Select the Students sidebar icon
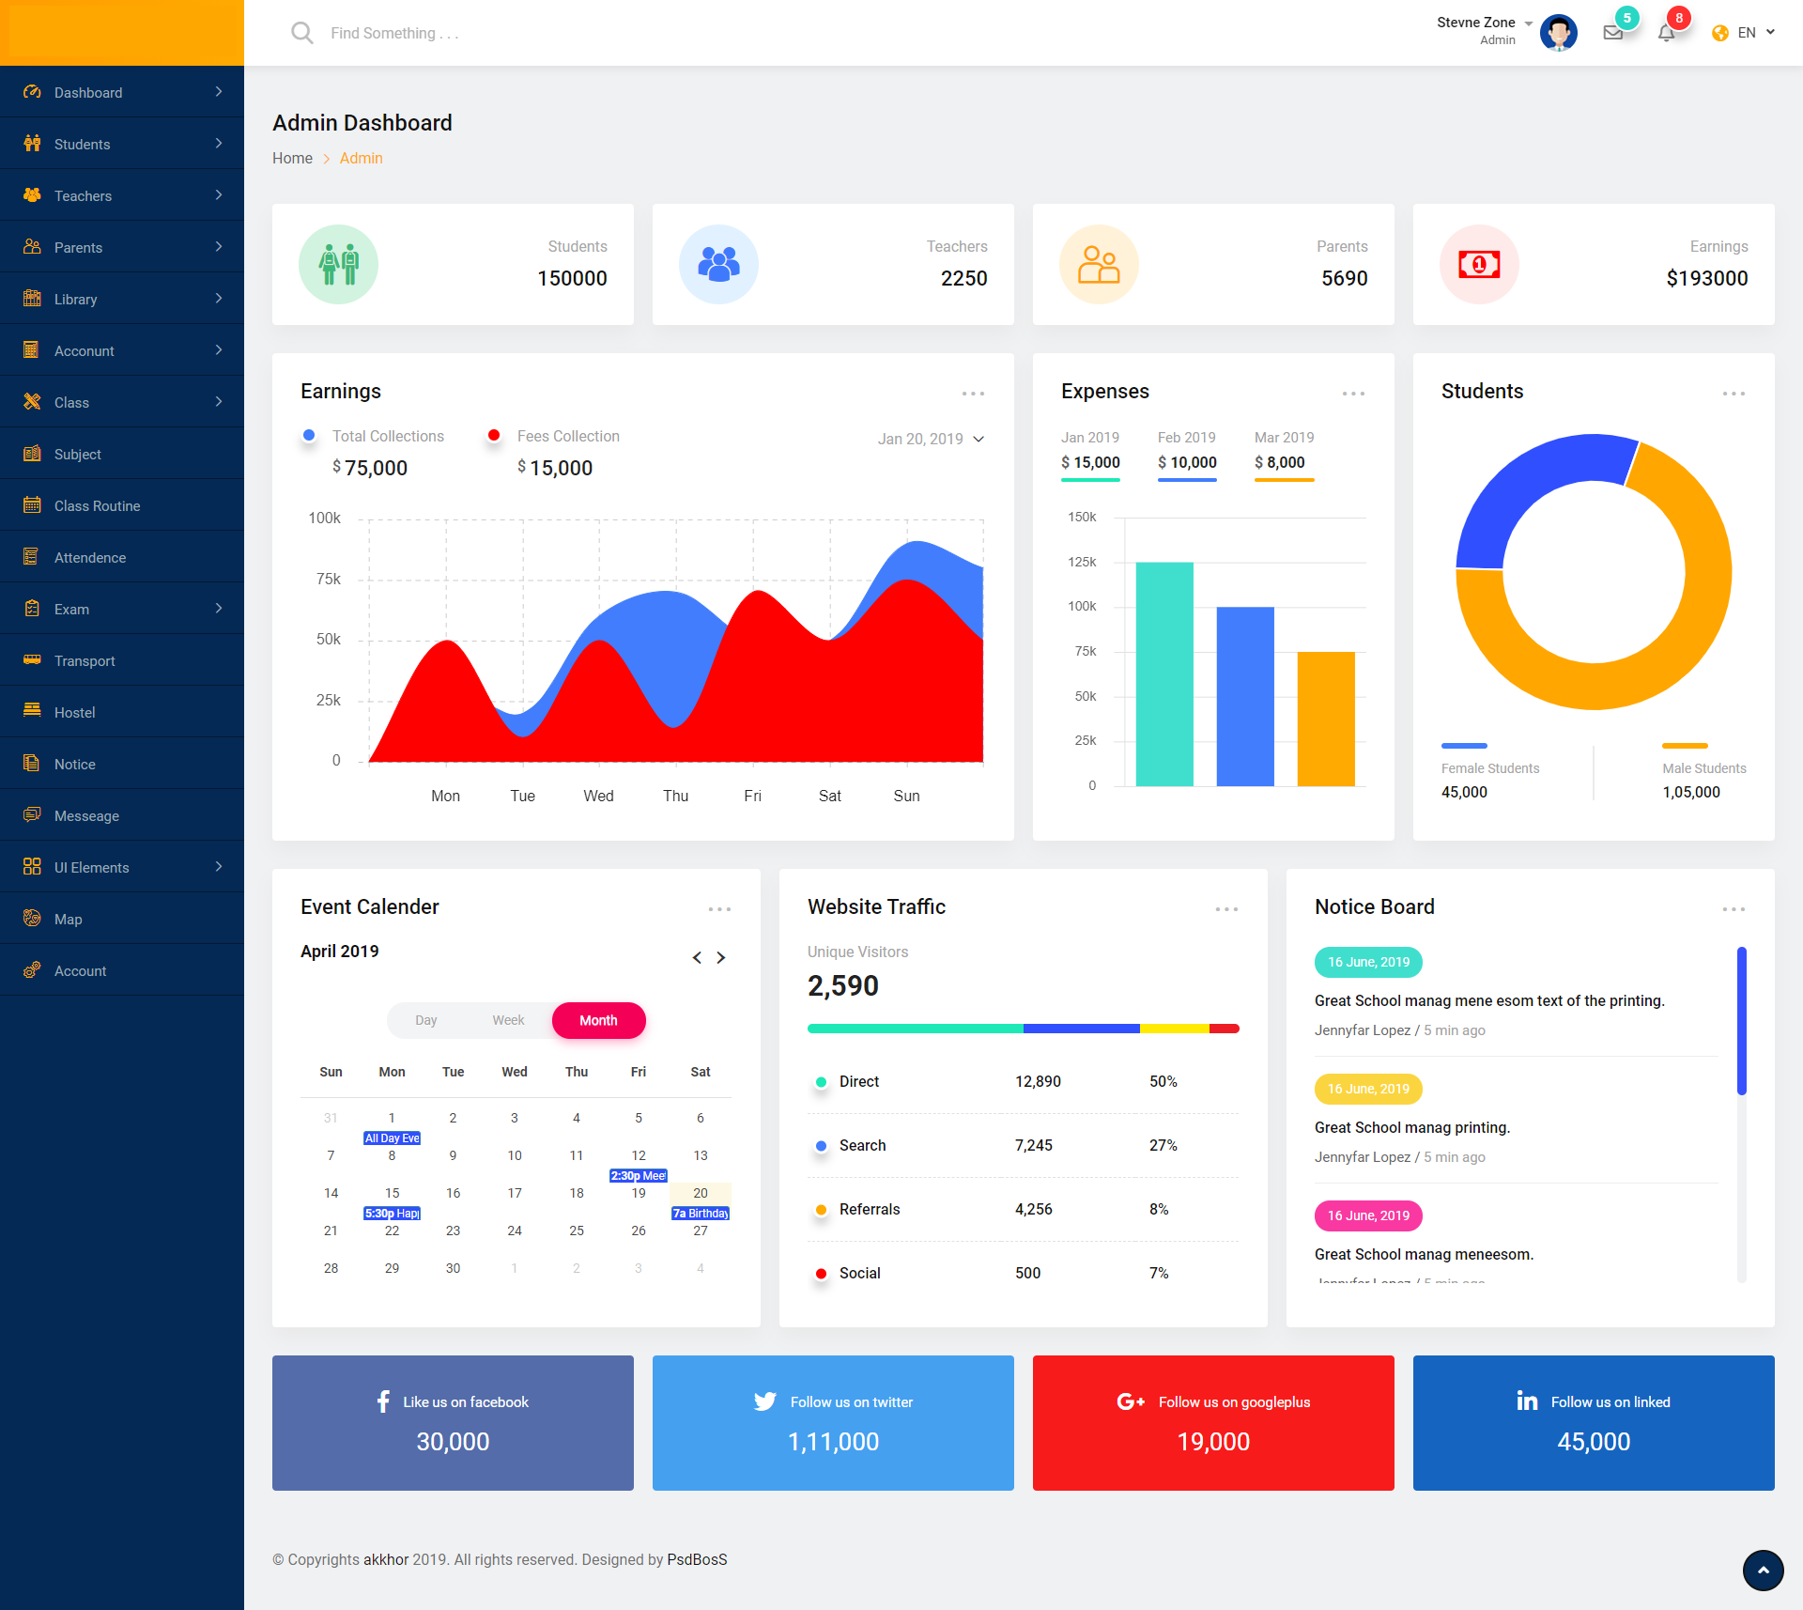The height and width of the screenshot is (1610, 1803). (32, 144)
